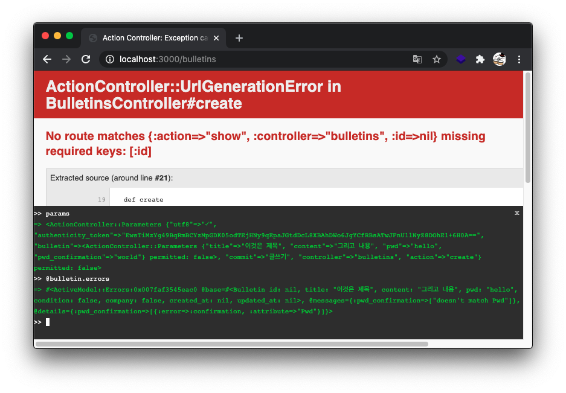Click the green fullscreen window button
Screen dimensions: 566x393
69,36
